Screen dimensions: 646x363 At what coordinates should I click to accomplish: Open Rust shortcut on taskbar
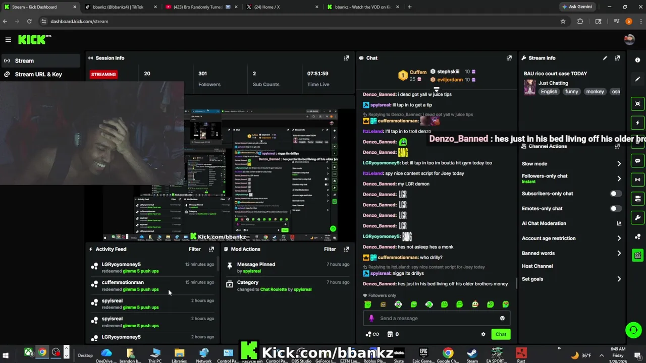tap(521, 355)
